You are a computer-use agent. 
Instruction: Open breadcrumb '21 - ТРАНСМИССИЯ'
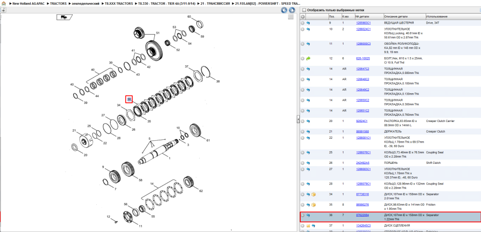(x=215, y=3)
